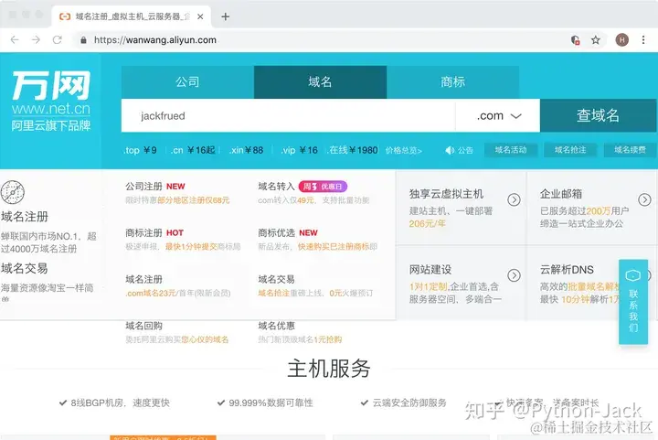Open the 价格总览 link
The height and width of the screenshot is (440, 658).
coord(404,150)
